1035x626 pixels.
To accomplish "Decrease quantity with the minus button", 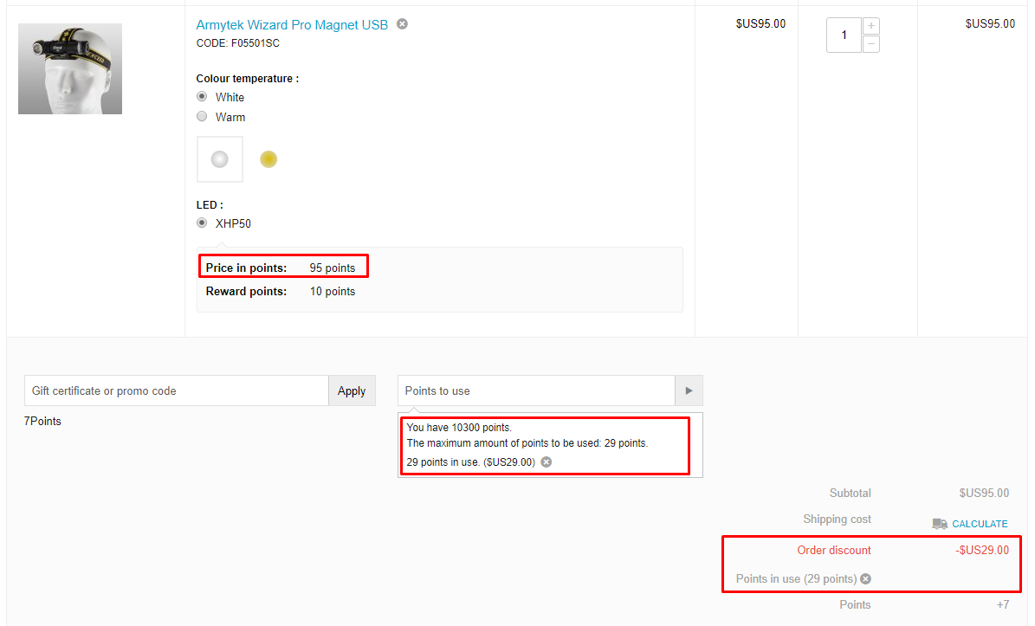I will [x=871, y=44].
